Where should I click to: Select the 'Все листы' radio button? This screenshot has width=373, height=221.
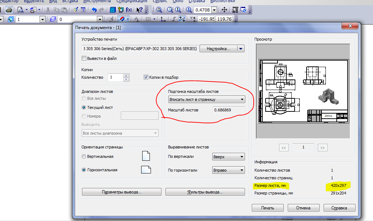tap(84, 98)
